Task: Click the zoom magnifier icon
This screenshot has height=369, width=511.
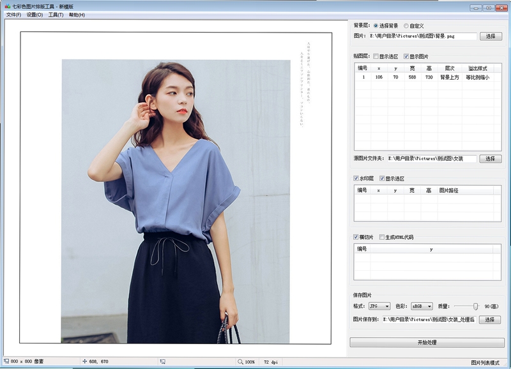Action: pyautogui.click(x=240, y=361)
